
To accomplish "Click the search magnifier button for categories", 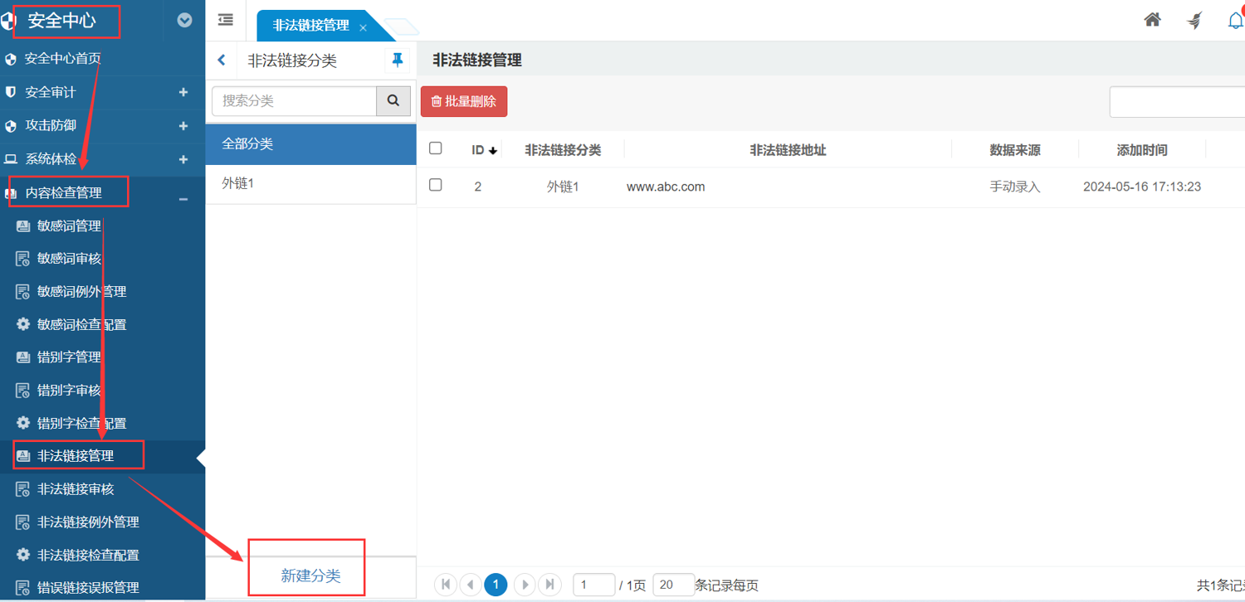I will [393, 100].
